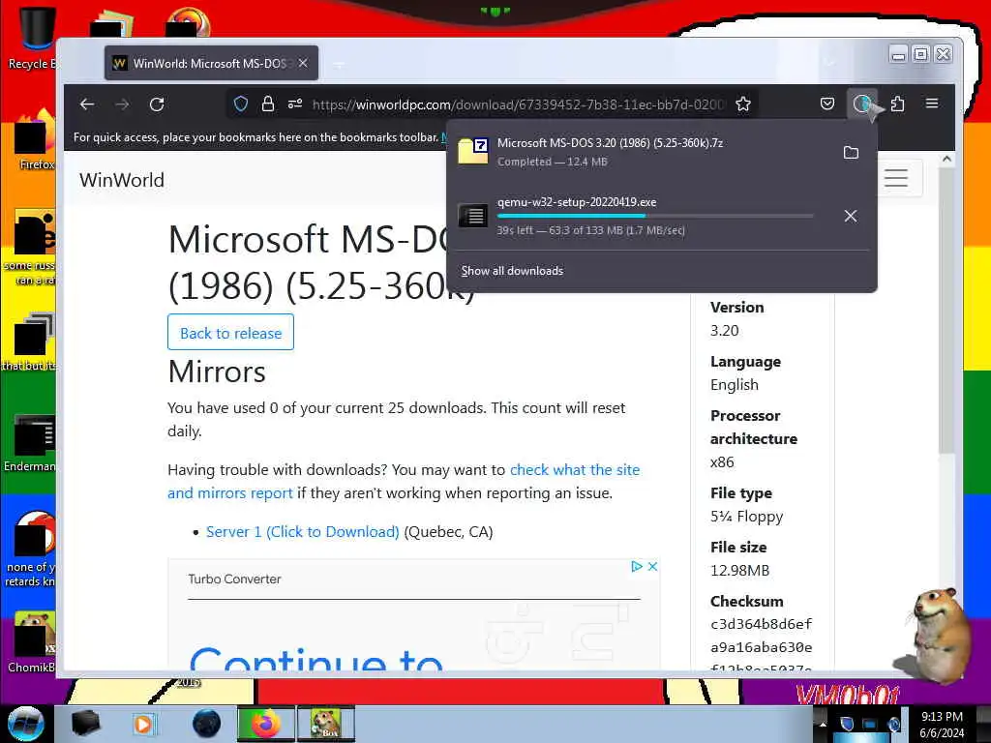991x743 pixels.
Task: Select the Enderman desktop icon
Action: (x=31, y=443)
